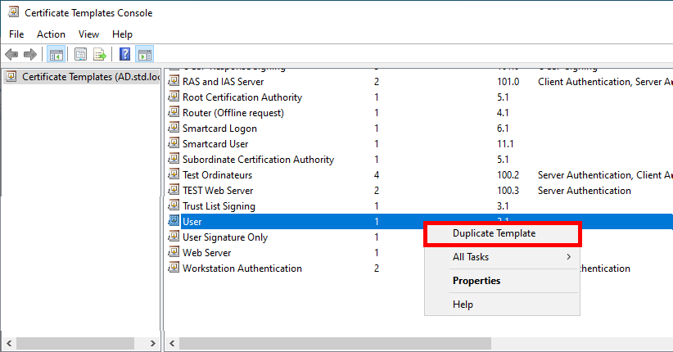Click the Smartcard User template icon

[174, 142]
